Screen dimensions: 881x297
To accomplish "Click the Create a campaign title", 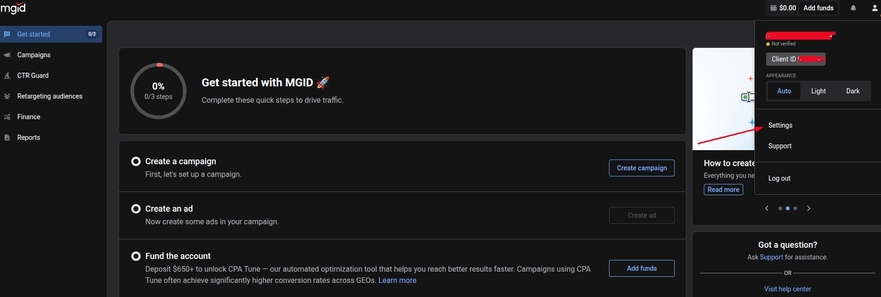I will [181, 161].
